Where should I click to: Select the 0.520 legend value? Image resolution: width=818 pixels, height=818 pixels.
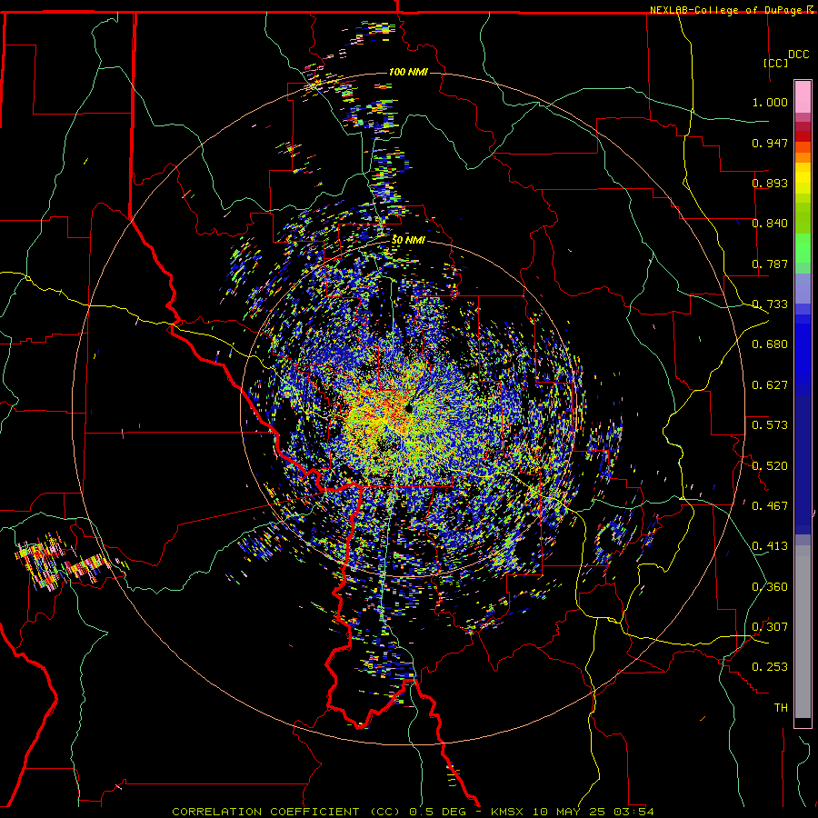[x=770, y=465]
